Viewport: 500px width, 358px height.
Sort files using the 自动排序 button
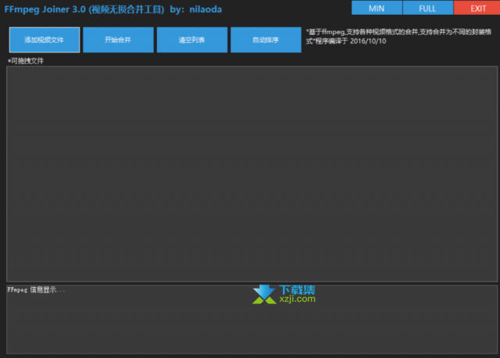pos(266,40)
